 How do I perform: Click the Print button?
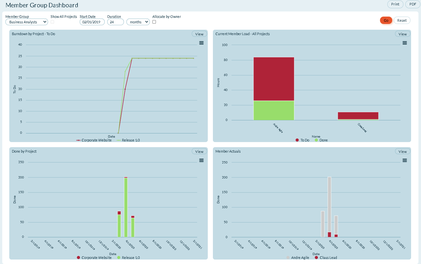395,4
